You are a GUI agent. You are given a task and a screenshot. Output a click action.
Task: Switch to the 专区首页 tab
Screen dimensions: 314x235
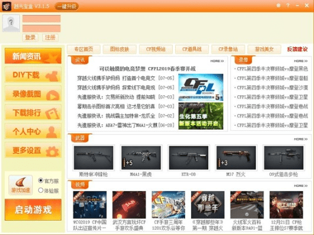pos(83,49)
